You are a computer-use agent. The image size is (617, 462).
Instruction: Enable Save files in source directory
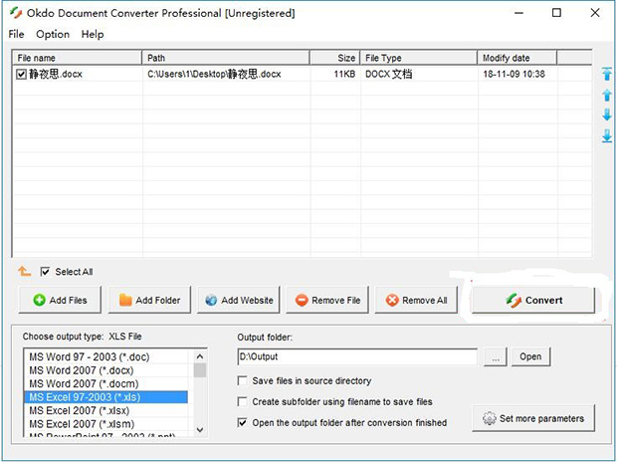pos(244,381)
